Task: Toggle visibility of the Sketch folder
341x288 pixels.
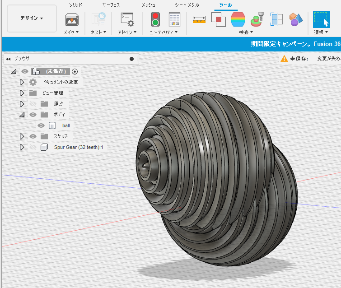Action: pos(33,136)
